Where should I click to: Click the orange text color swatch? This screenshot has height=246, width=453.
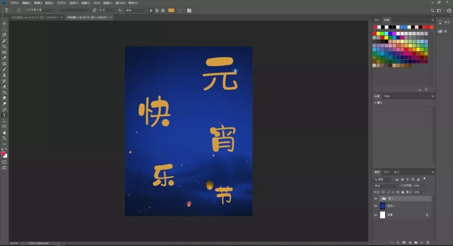[171, 10]
